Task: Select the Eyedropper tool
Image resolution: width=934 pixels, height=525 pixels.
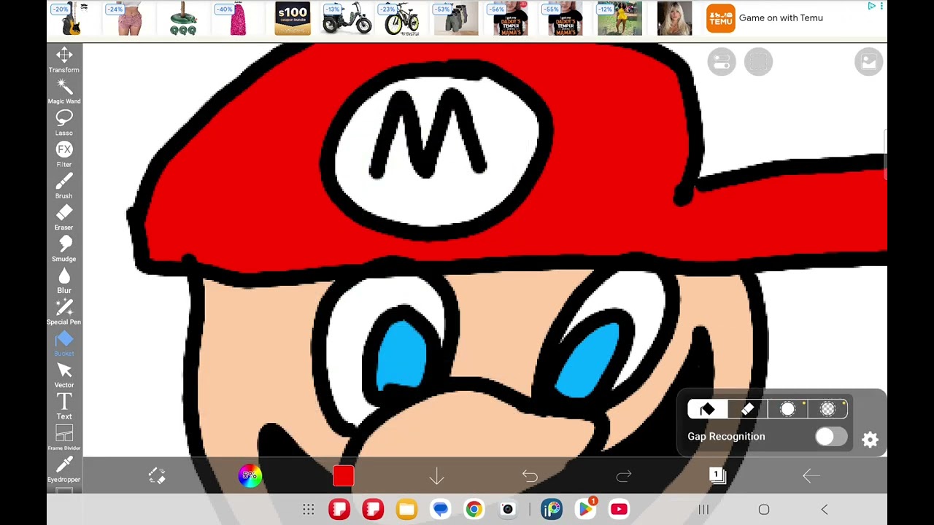Action: pos(64,469)
